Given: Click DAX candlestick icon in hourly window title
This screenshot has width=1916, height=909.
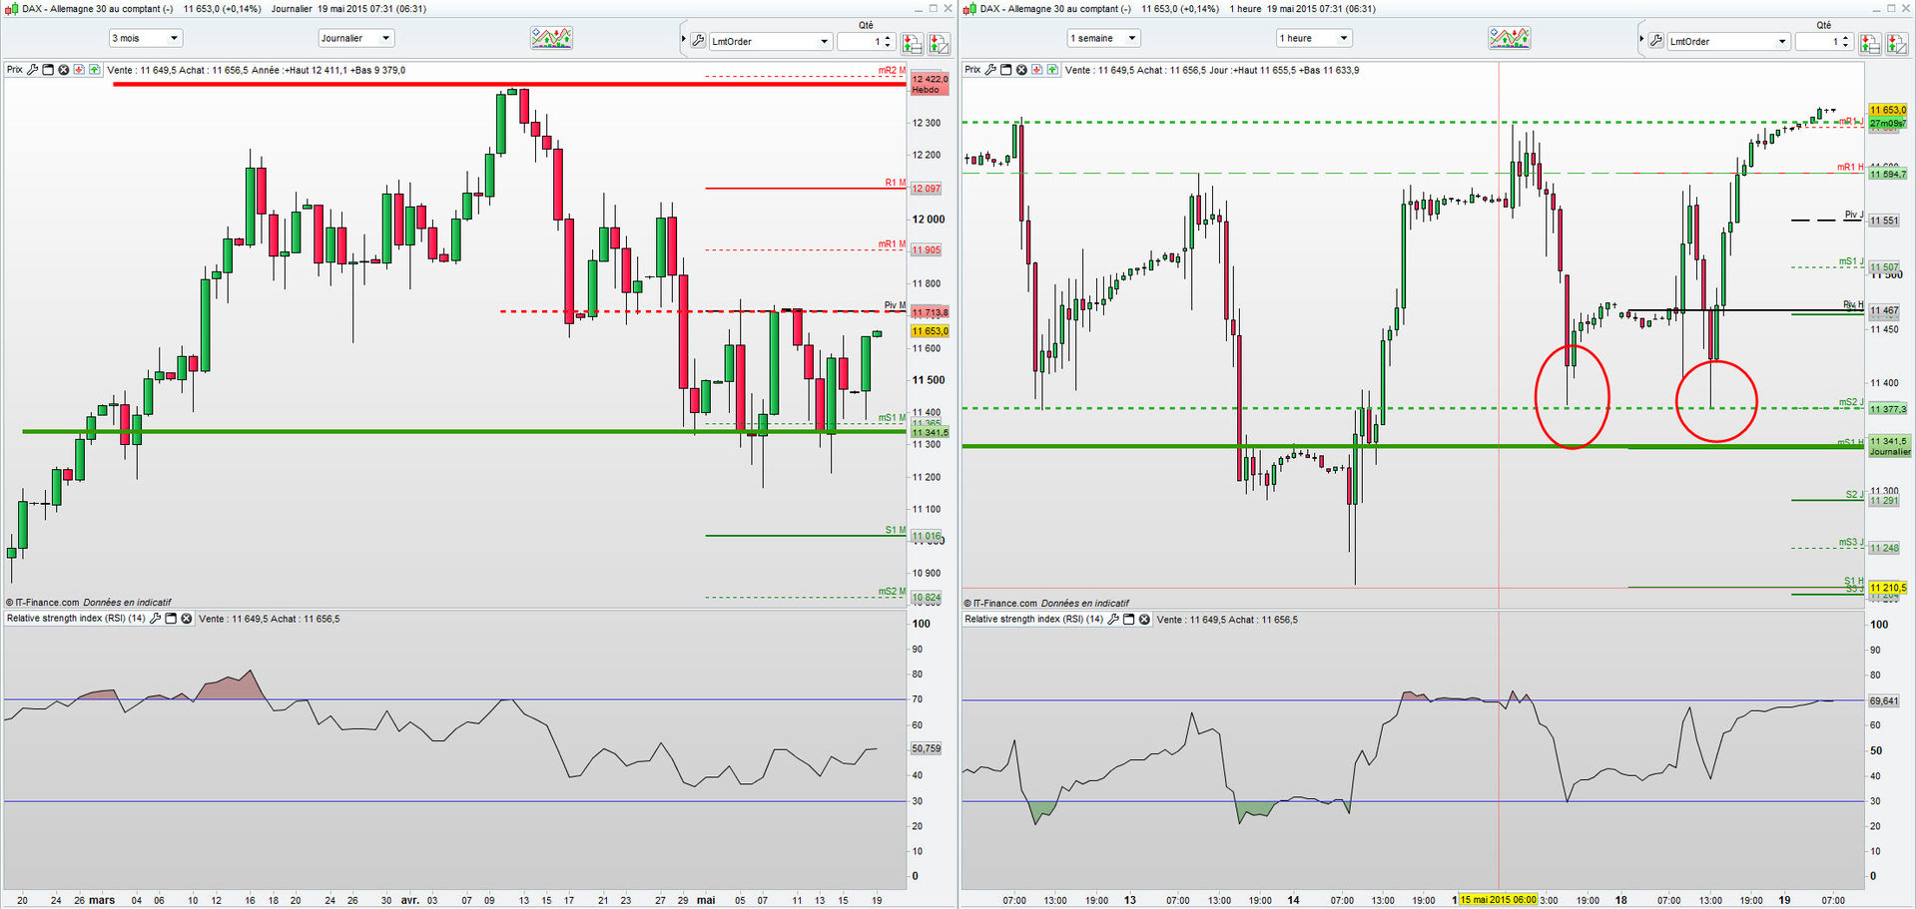Looking at the screenshot, I should [969, 9].
